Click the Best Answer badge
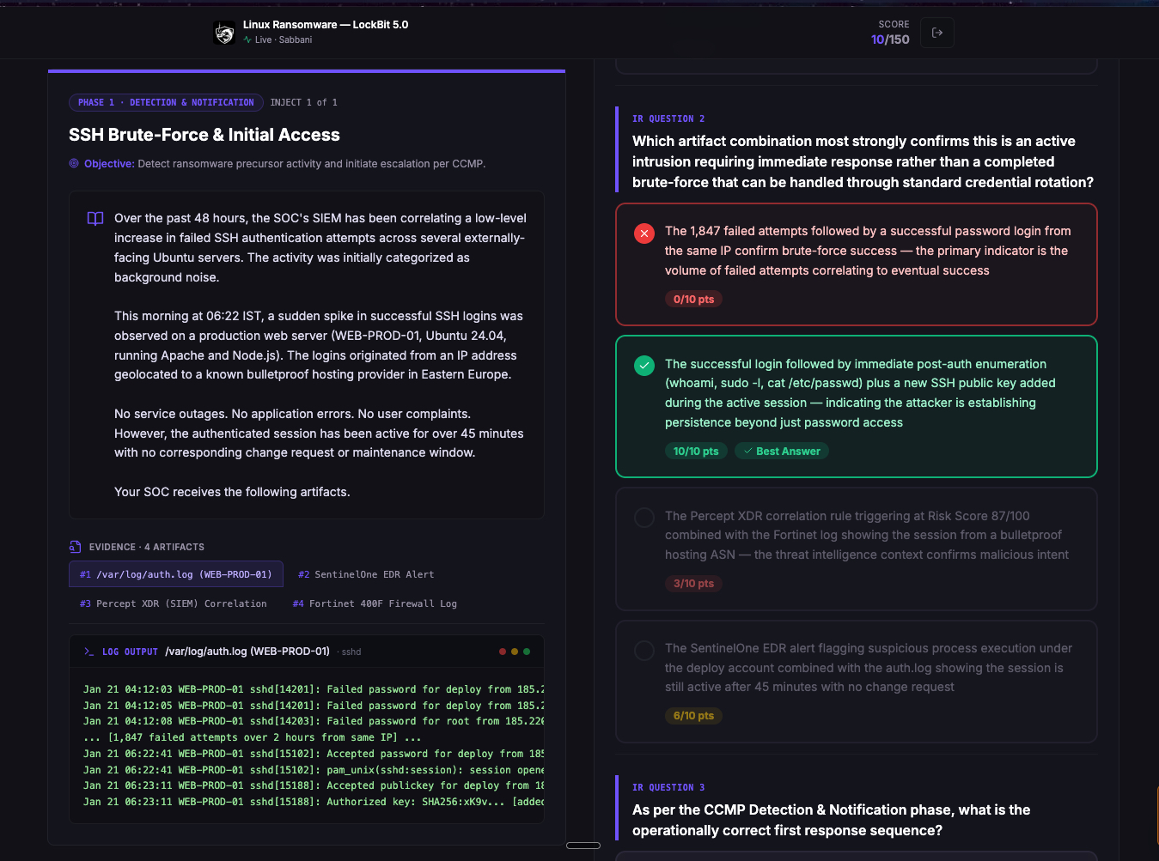Screen dimensions: 1159x861 click(x=781, y=451)
